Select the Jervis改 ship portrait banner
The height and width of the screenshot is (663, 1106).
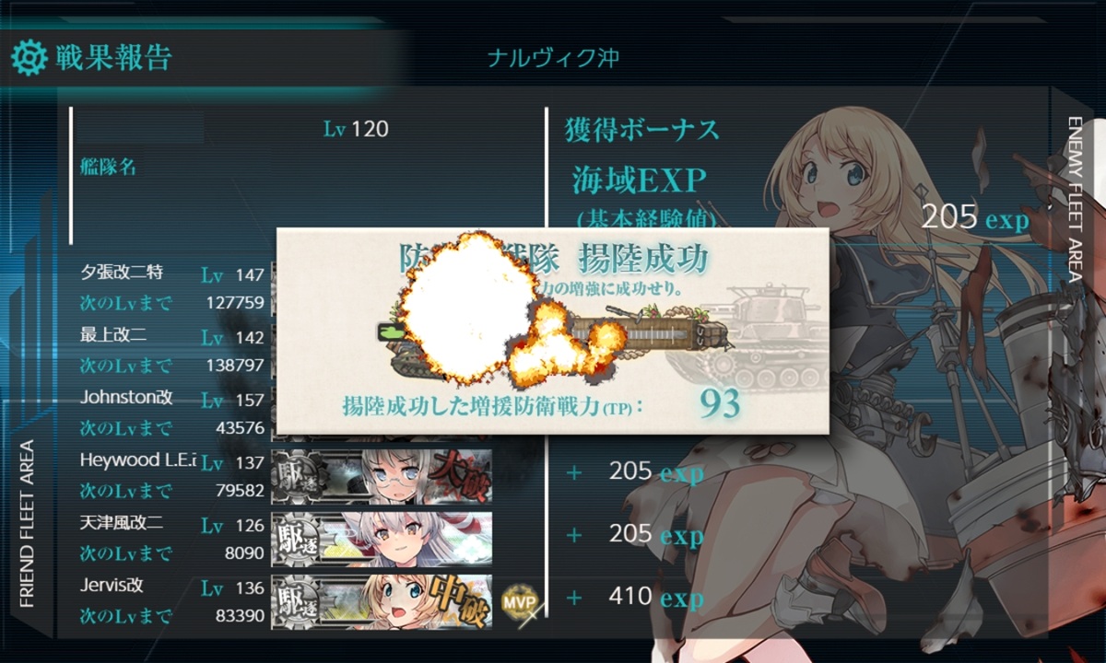tap(382, 600)
